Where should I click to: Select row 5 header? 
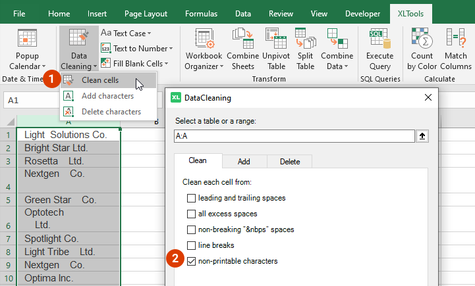tap(8, 200)
